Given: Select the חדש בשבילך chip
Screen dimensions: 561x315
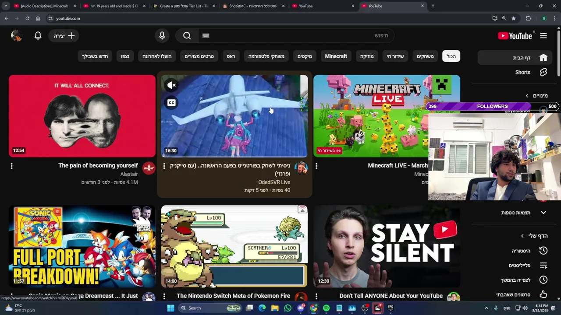Looking at the screenshot, I should tap(95, 56).
